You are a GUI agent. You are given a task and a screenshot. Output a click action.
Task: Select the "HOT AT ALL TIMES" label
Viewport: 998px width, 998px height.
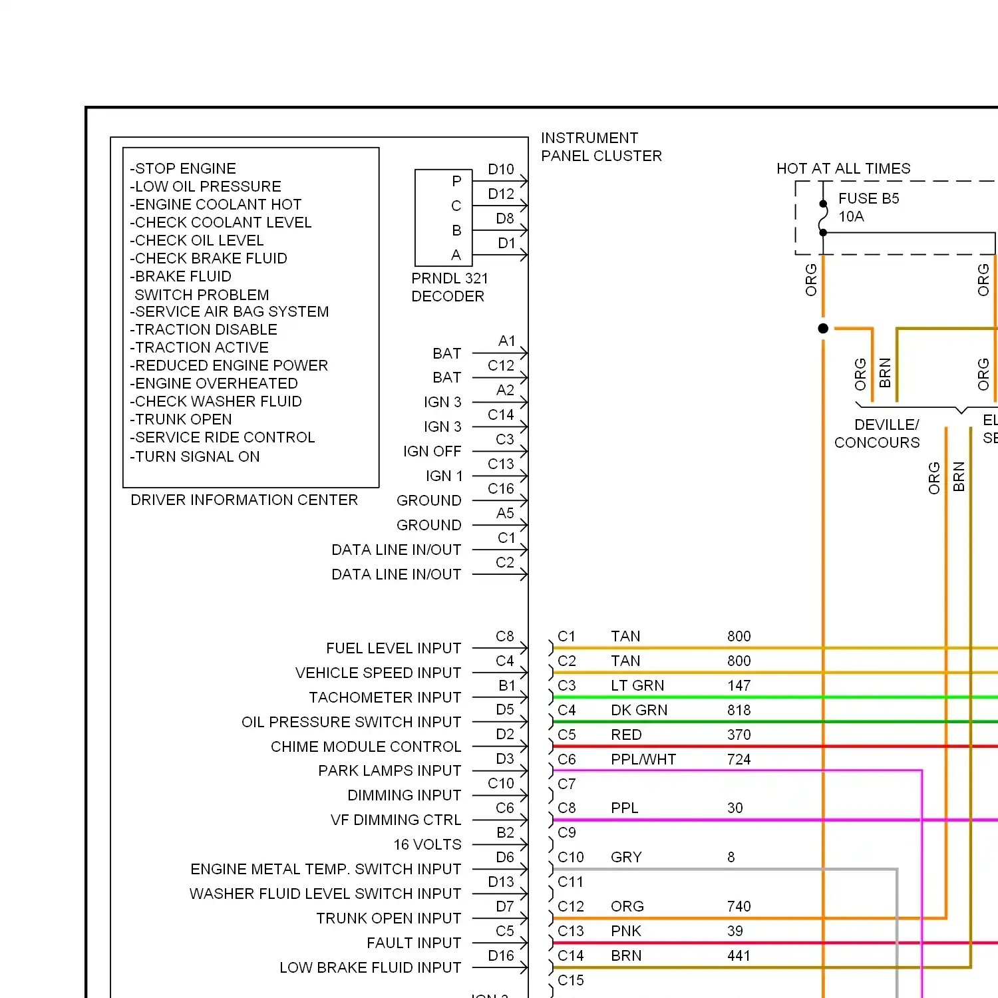tap(844, 169)
